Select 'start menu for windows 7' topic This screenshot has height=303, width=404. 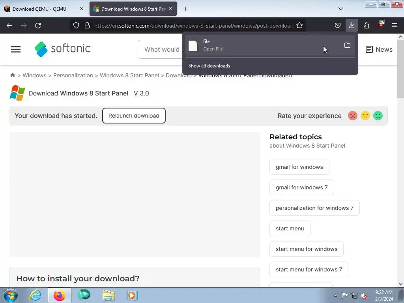(x=309, y=269)
